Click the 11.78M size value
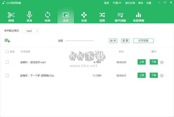Image resolution: width=174 pixels, height=117 pixels. coord(97,76)
